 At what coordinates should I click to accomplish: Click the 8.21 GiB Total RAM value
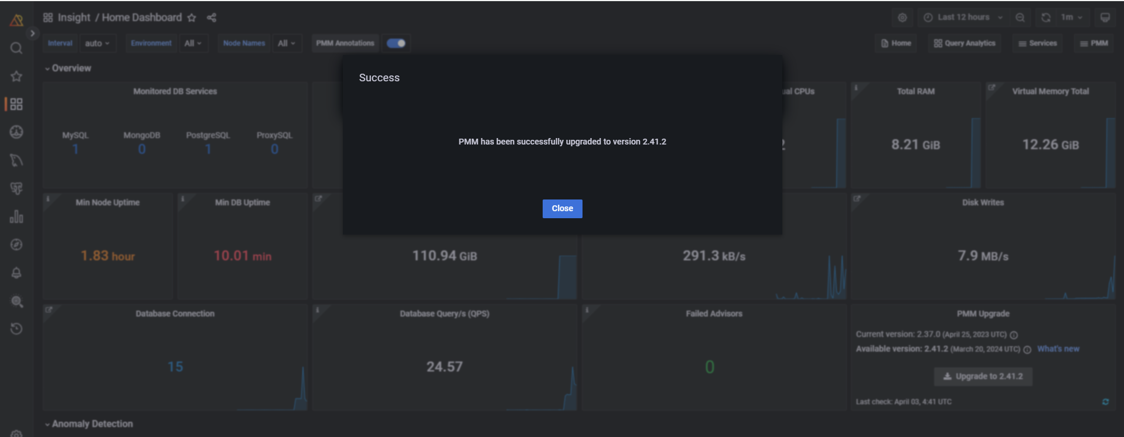[915, 145]
